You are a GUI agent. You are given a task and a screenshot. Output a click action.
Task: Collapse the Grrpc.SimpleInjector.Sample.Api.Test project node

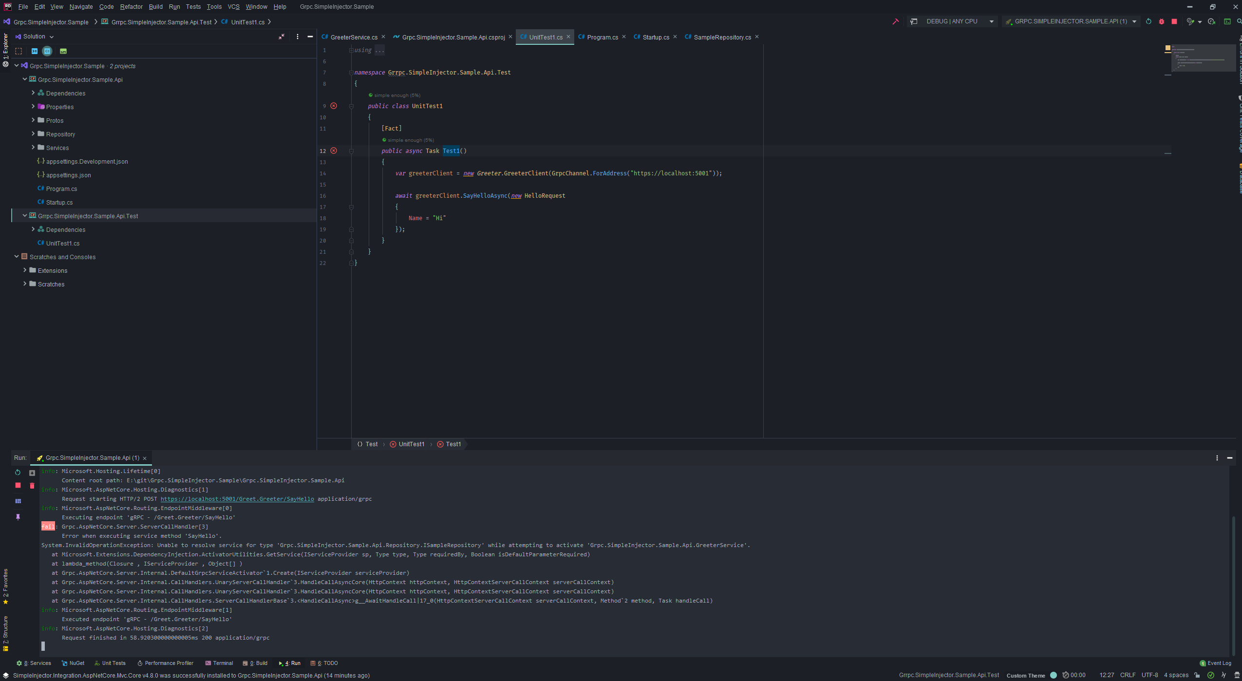click(25, 215)
